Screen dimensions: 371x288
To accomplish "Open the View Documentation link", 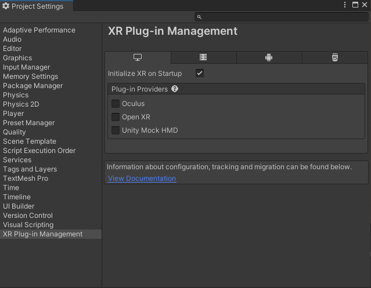I will [142, 178].
